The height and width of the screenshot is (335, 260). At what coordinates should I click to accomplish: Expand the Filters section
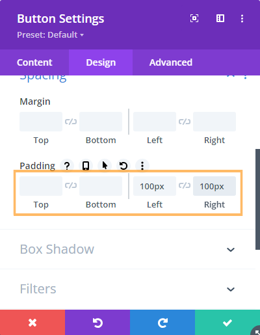tap(128, 289)
